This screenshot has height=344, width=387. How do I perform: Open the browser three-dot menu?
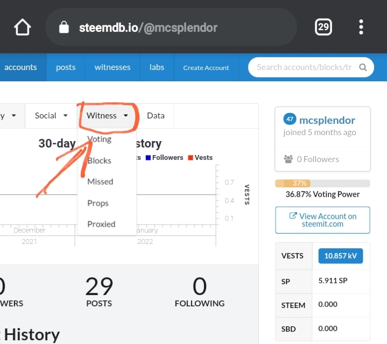click(x=361, y=27)
